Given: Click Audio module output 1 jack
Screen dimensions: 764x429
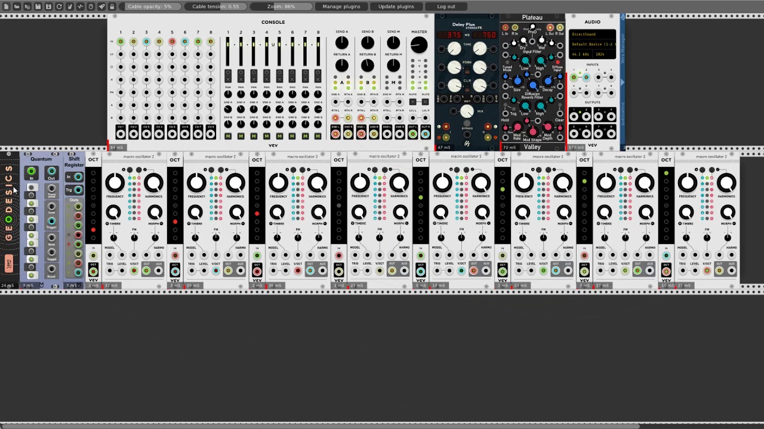Looking at the screenshot, I should 574,116.
